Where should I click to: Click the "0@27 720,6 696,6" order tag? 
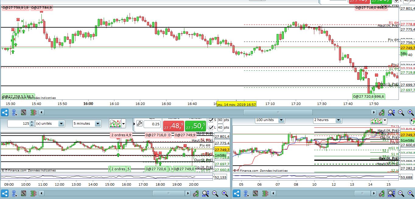pos(369,96)
